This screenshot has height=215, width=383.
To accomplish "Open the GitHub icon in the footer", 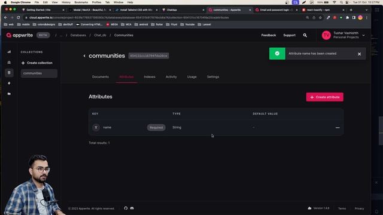I will [x=126, y=208].
